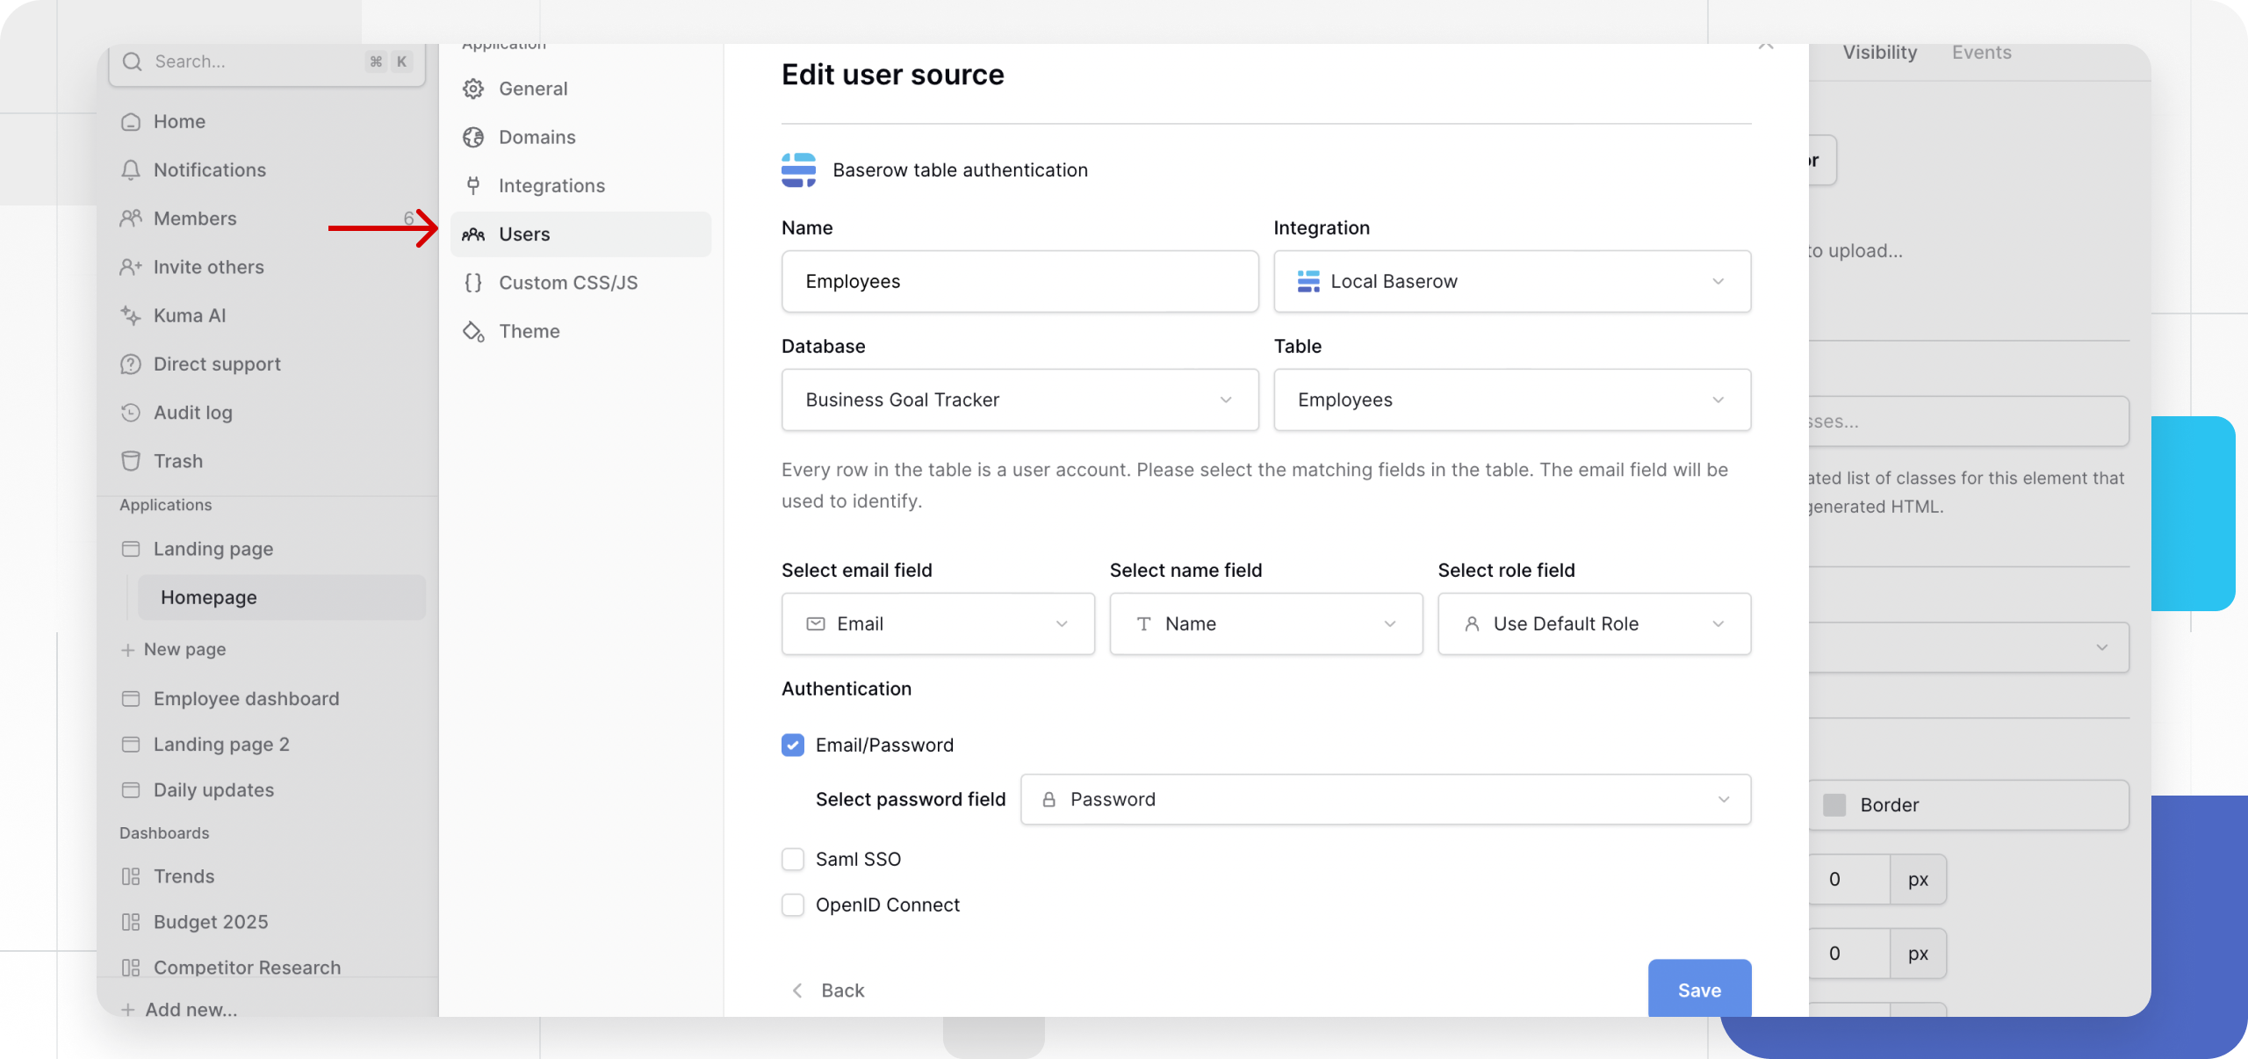This screenshot has width=2248, height=1059.
Task: Click the Employees name input field
Action: [x=1019, y=281]
